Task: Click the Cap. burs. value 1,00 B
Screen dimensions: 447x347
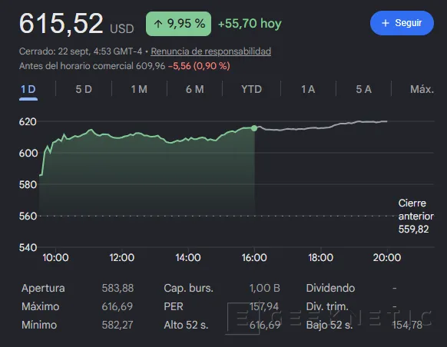Action: click(x=265, y=288)
